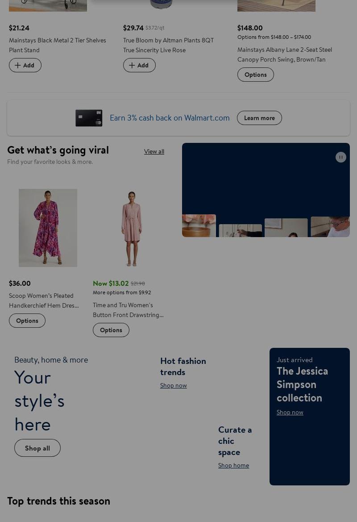Choose Options for Scoop Women's dress
357x522 pixels.
pos(27,321)
